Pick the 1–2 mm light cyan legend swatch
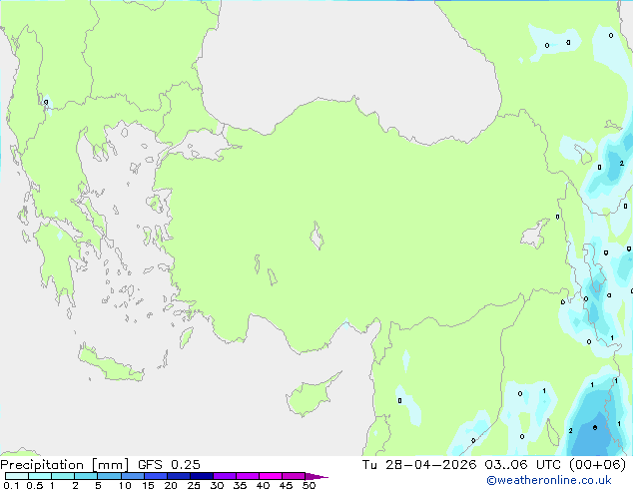Viewport: 633px width, 489px height. point(63,476)
